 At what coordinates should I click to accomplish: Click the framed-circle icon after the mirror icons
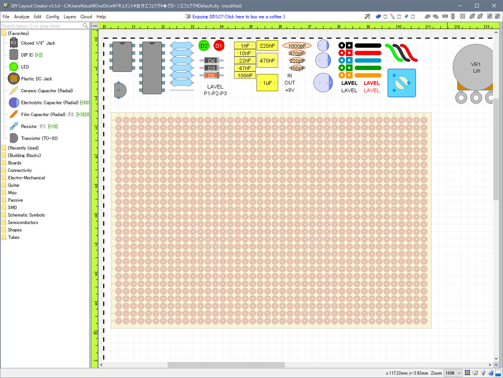click(x=462, y=16)
